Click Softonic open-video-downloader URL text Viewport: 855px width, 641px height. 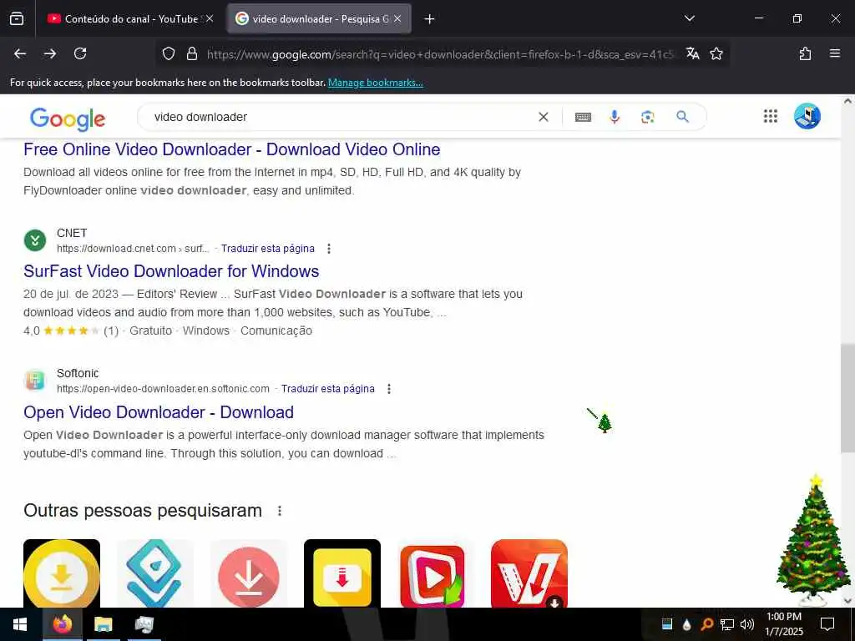[163, 389]
